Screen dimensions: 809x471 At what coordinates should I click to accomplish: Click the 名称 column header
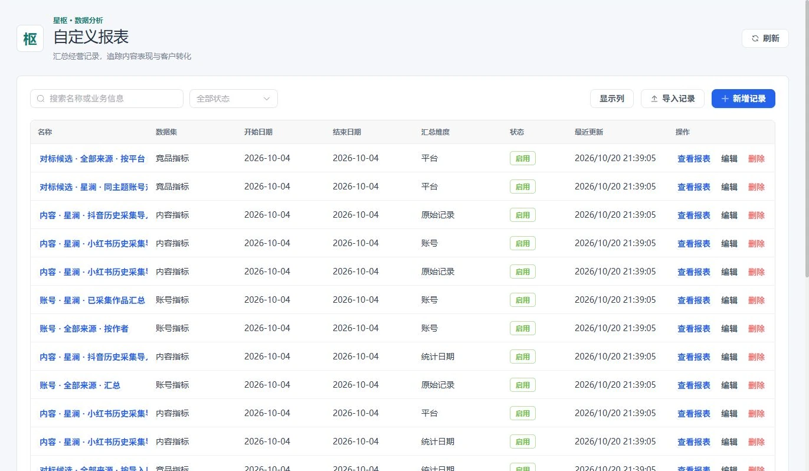45,132
